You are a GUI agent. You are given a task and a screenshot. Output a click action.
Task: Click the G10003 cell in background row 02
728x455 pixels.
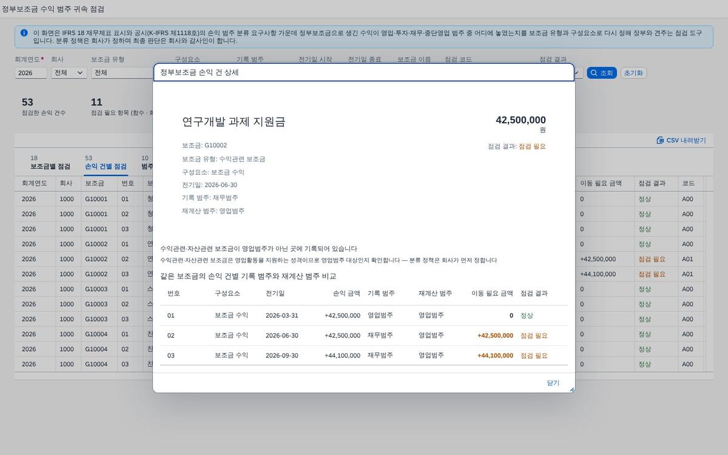96,304
